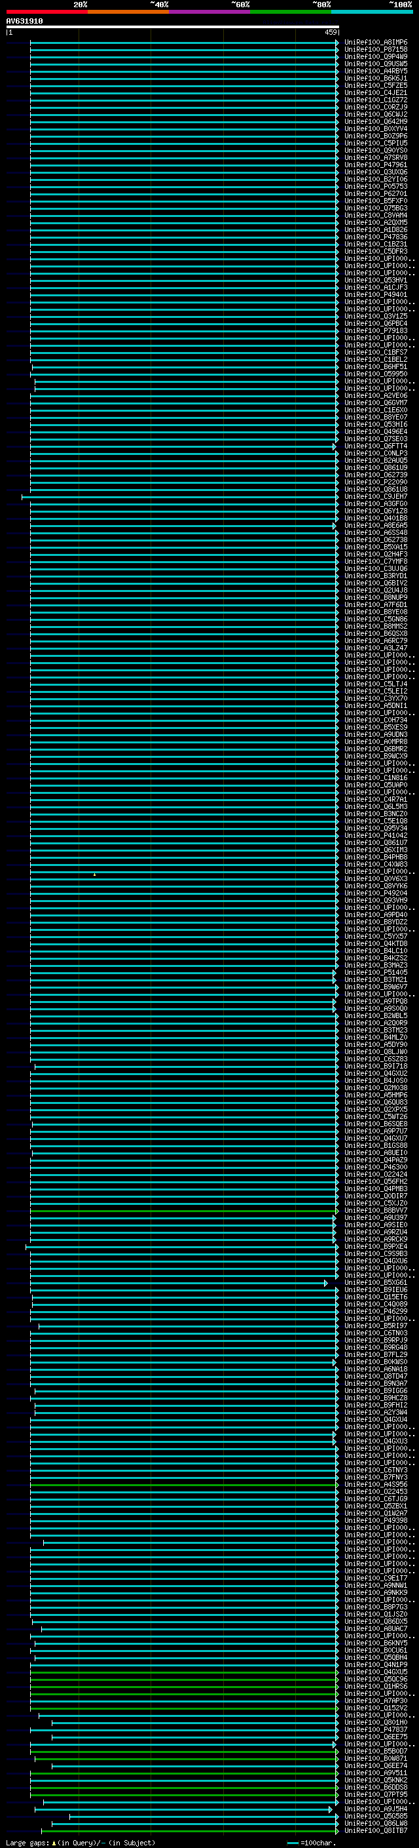Click the purple ~60% identity color segment
This screenshot has width=419, height=1848.
(x=210, y=12)
